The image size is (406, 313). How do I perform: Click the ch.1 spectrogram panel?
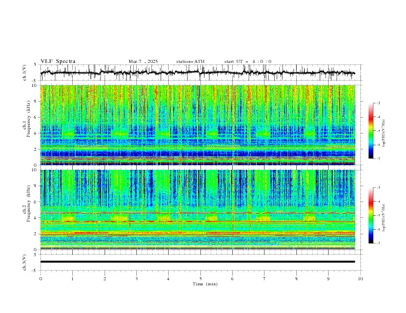197,125
